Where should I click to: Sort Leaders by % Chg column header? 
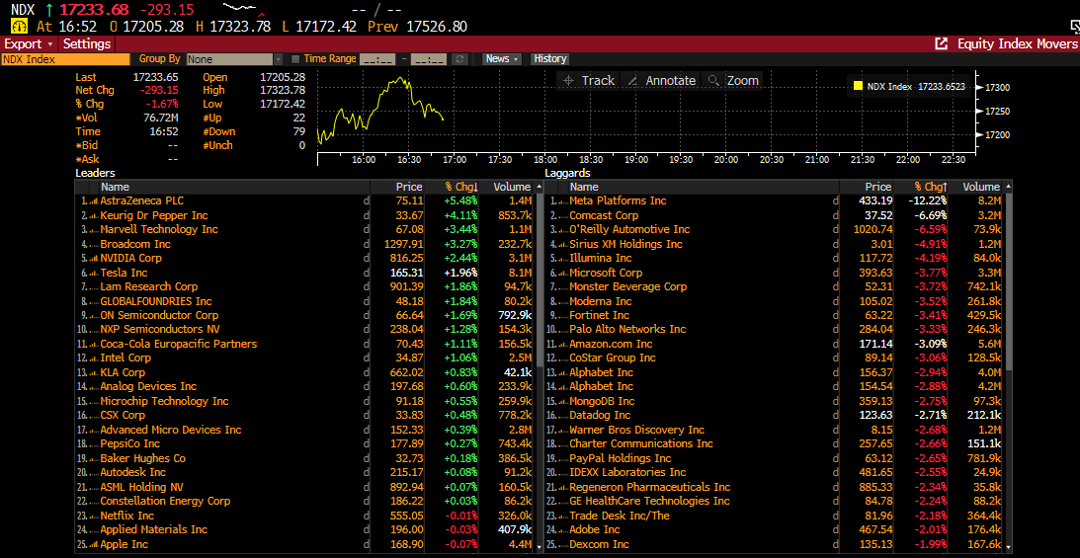(460, 187)
